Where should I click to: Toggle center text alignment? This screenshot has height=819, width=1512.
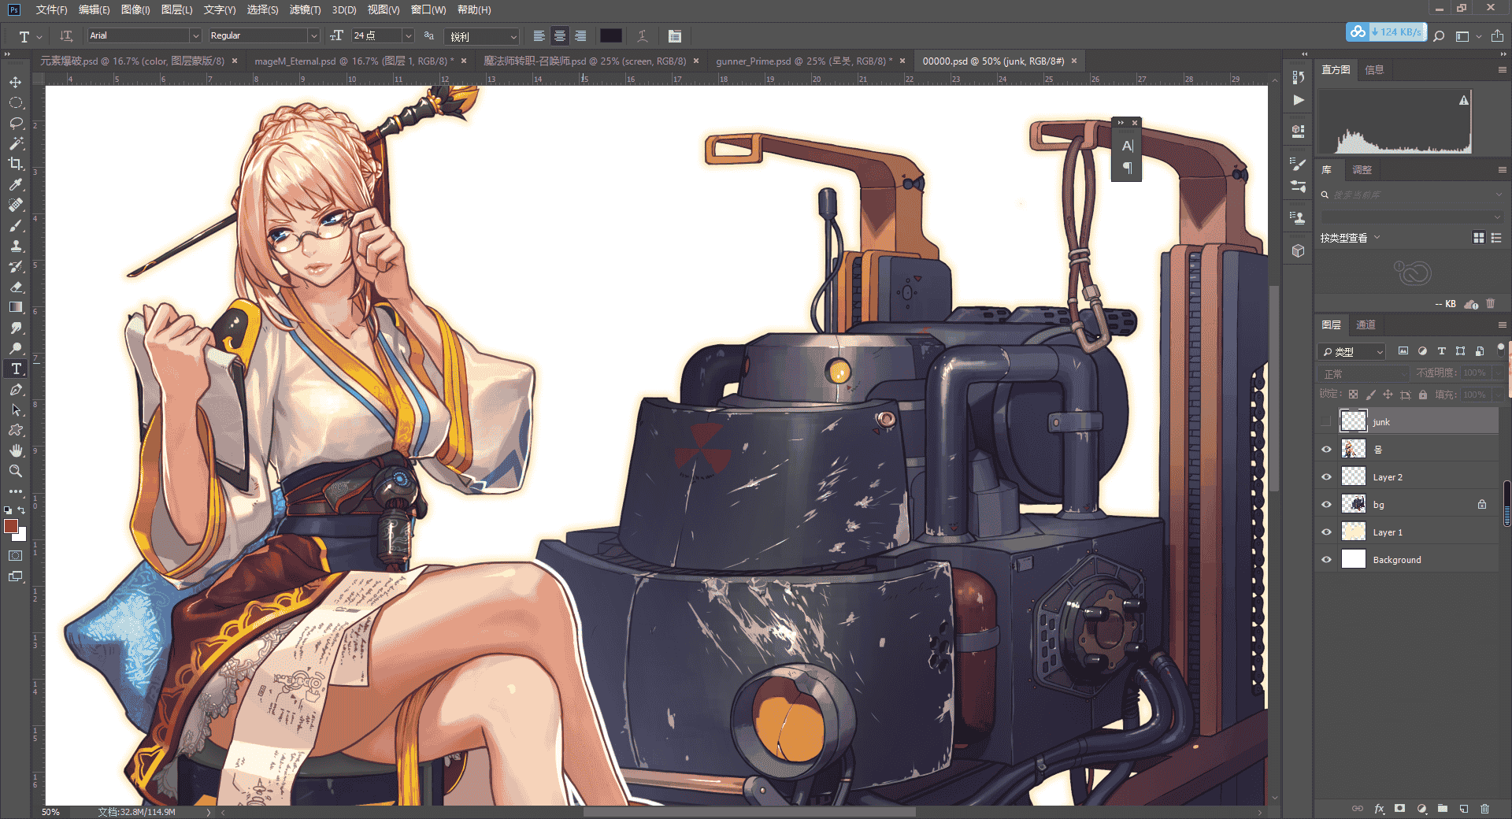tap(560, 36)
